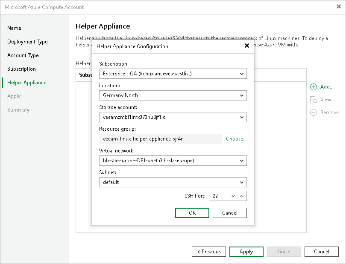Click the resource group field veeam-linux-helper-appliance-sjf4n
This screenshot has height=264, width=346.
[161, 139]
